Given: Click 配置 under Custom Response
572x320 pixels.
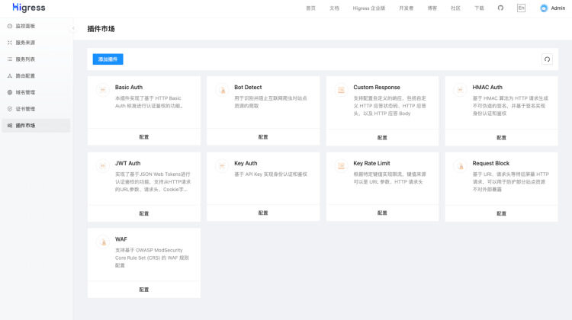Looking at the screenshot, I should [382, 138].
